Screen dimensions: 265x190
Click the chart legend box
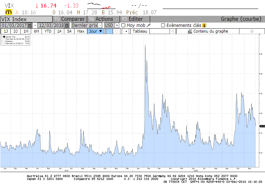(15, 40)
